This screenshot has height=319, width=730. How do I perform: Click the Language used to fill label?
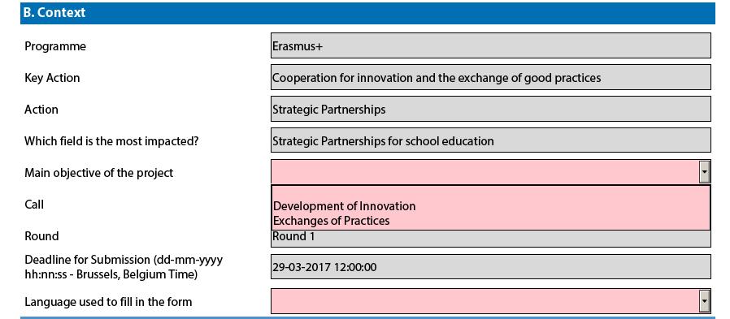108,302
